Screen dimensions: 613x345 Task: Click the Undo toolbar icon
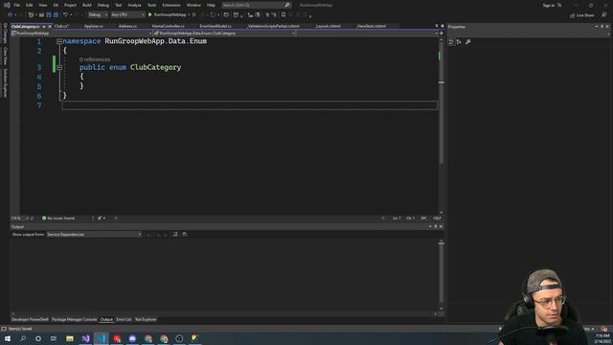65,15
